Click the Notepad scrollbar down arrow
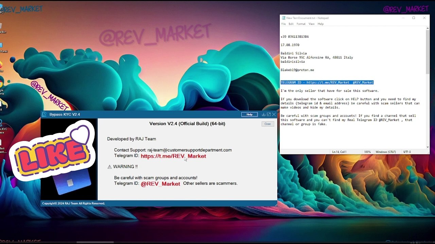Image resolution: width=435 pixels, height=244 pixels. (428, 147)
